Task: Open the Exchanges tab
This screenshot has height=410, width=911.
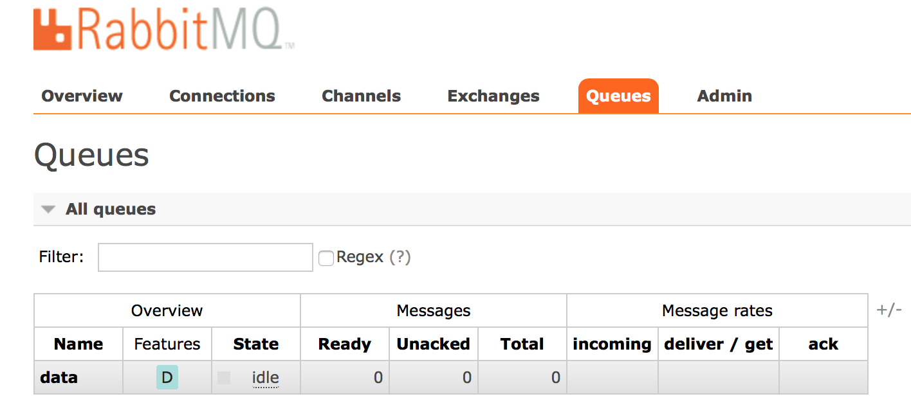Action: coord(493,96)
